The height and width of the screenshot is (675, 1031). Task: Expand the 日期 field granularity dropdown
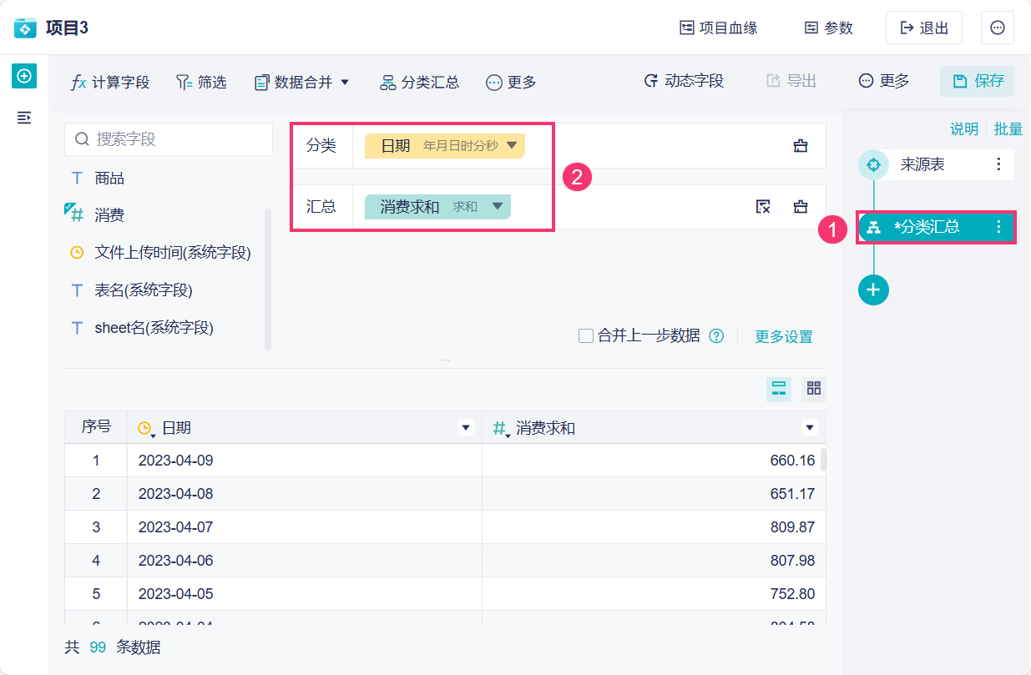512,145
